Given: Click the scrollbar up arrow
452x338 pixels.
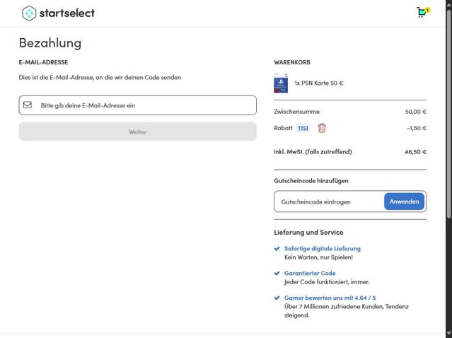Looking at the screenshot, I should [x=449, y=4].
